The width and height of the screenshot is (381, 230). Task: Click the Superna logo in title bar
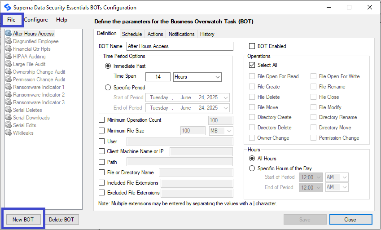(x=8, y=7)
